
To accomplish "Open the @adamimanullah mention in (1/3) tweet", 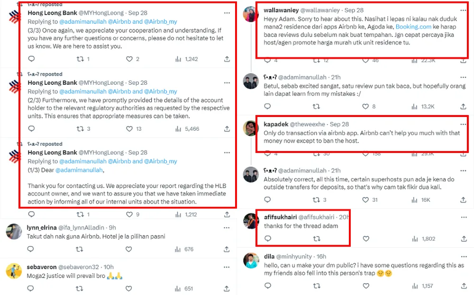I will 79,170.
